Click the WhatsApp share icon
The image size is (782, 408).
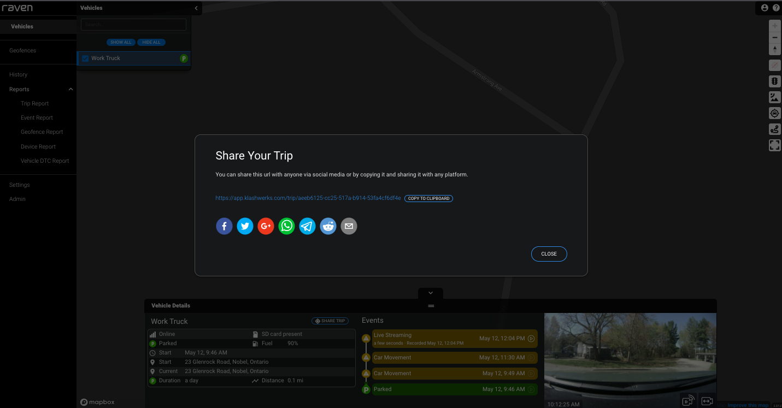(x=286, y=226)
